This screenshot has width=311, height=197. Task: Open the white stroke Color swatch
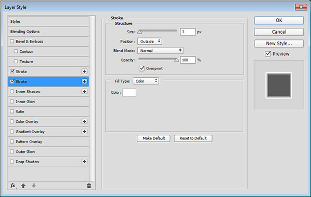(x=129, y=92)
